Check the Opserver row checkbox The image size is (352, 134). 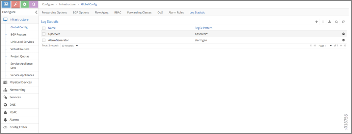[x=44, y=34]
